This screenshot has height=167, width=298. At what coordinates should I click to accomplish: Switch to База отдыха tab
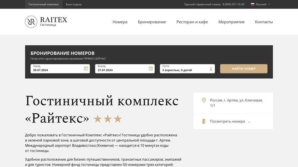(73, 4)
